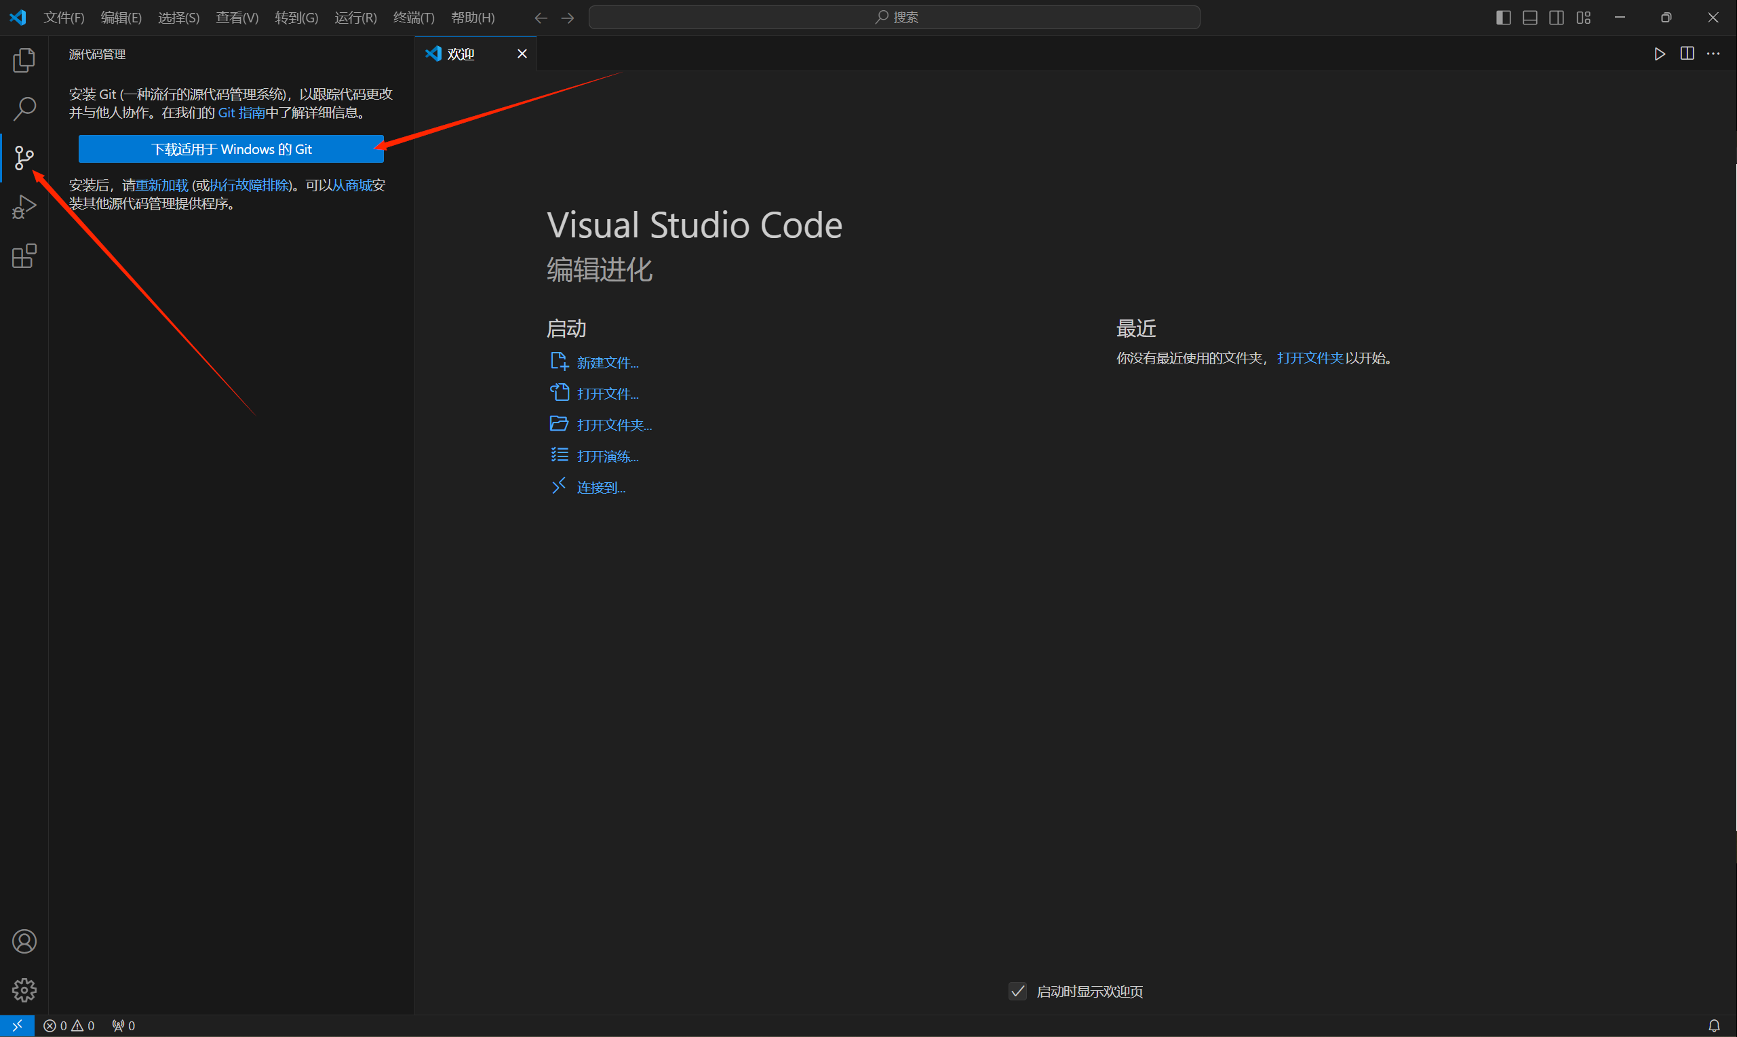Close the 欢迎 tab
The height and width of the screenshot is (1037, 1737).
coord(522,54)
